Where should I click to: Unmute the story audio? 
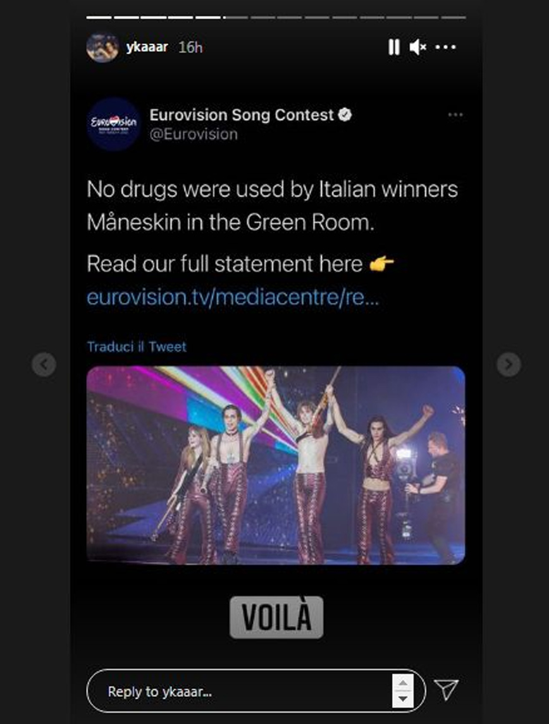point(418,47)
